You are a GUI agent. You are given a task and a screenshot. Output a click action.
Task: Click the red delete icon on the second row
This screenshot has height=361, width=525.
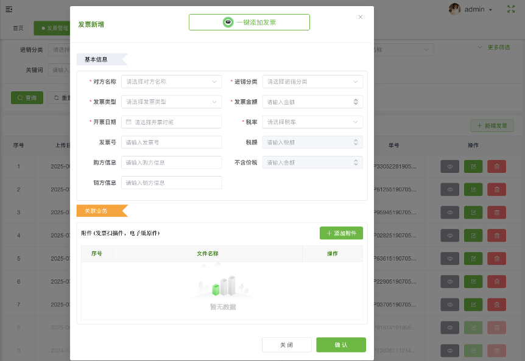[x=496, y=189]
